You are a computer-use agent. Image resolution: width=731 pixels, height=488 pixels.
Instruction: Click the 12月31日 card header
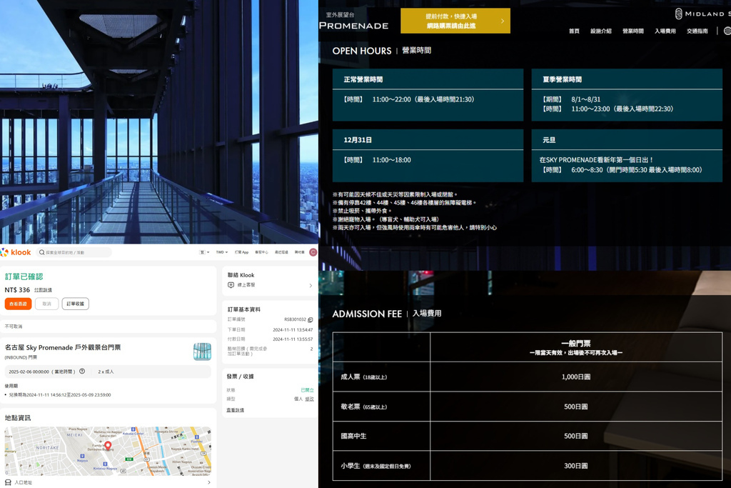coord(428,140)
